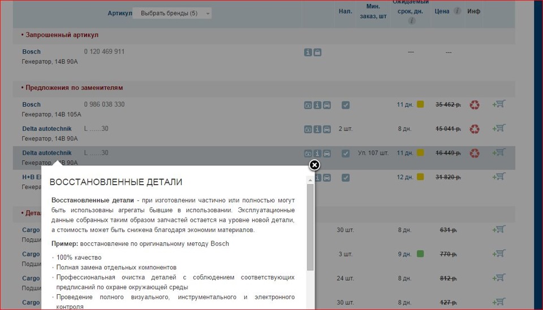Open car applicability icon for Bosch 0 986 038 330
The width and height of the screenshot is (543, 310).
326,105
